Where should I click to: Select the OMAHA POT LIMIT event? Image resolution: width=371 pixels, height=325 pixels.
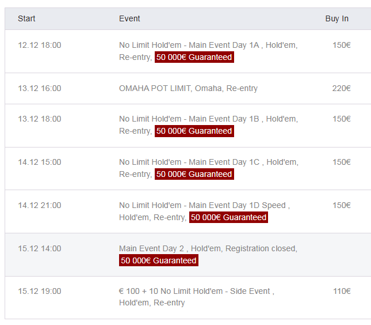click(188, 88)
